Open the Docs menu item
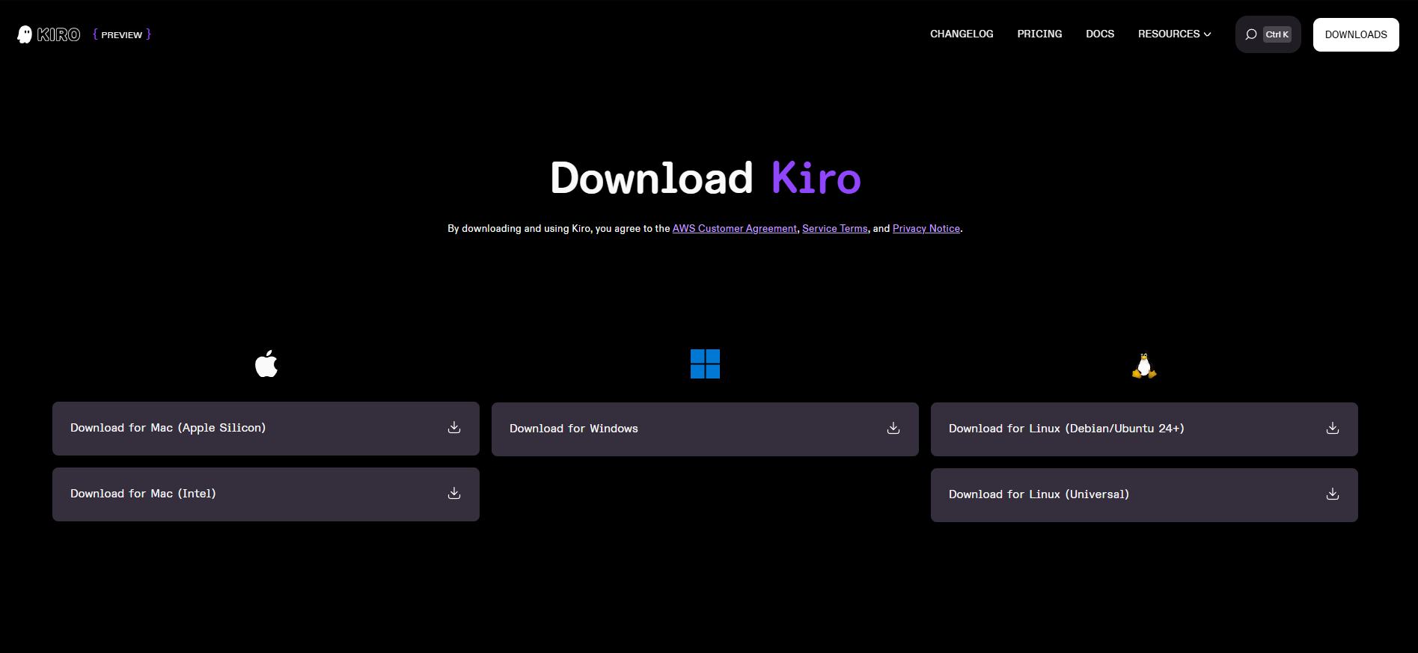This screenshot has width=1418, height=653. [1100, 34]
